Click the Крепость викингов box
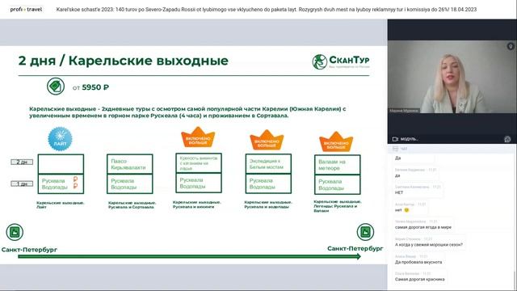517x291 pixels. (x=199, y=163)
